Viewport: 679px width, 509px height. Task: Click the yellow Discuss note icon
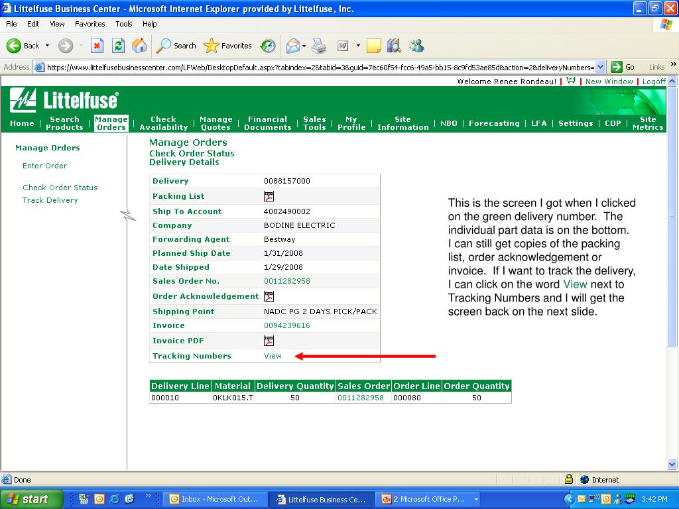pos(373,46)
